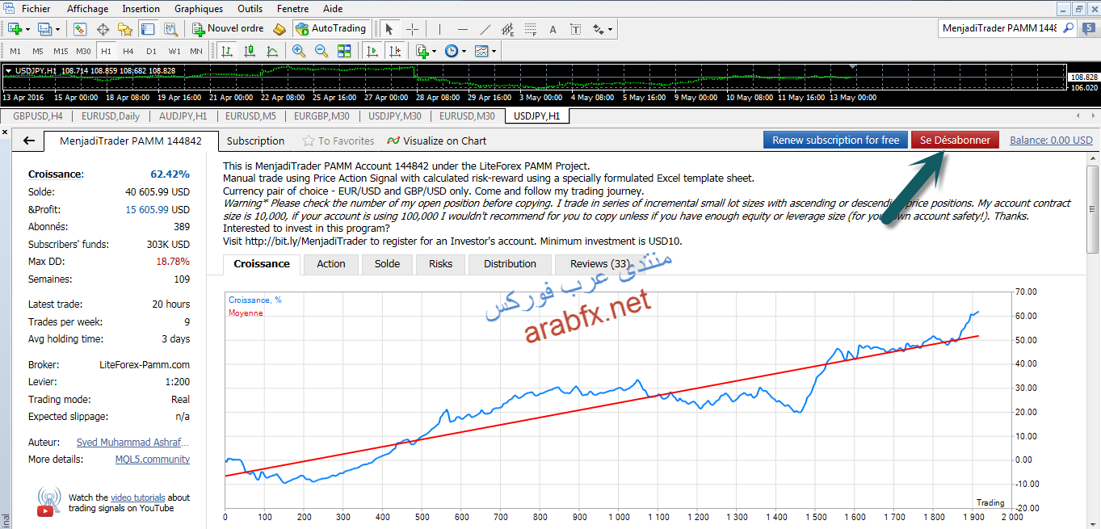This screenshot has height=529, width=1101.
Task: Switch chart to M5 timeframe
Action: pyautogui.click(x=38, y=51)
